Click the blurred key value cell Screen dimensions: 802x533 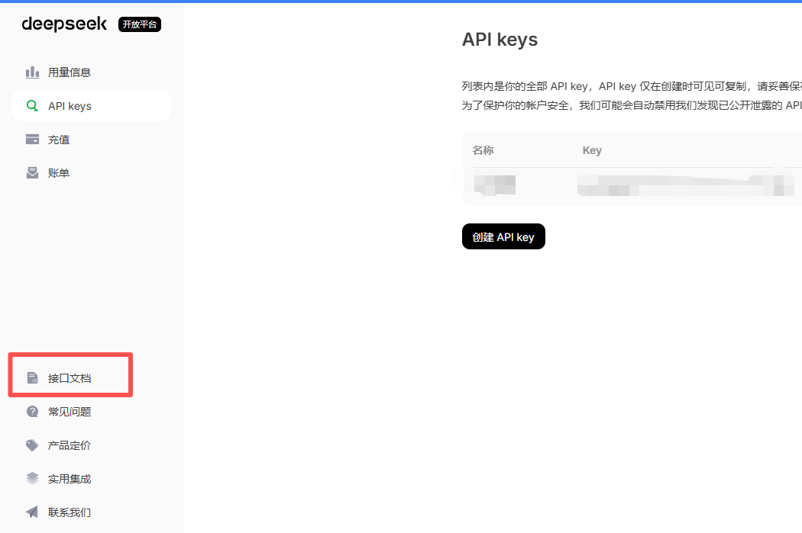click(685, 185)
